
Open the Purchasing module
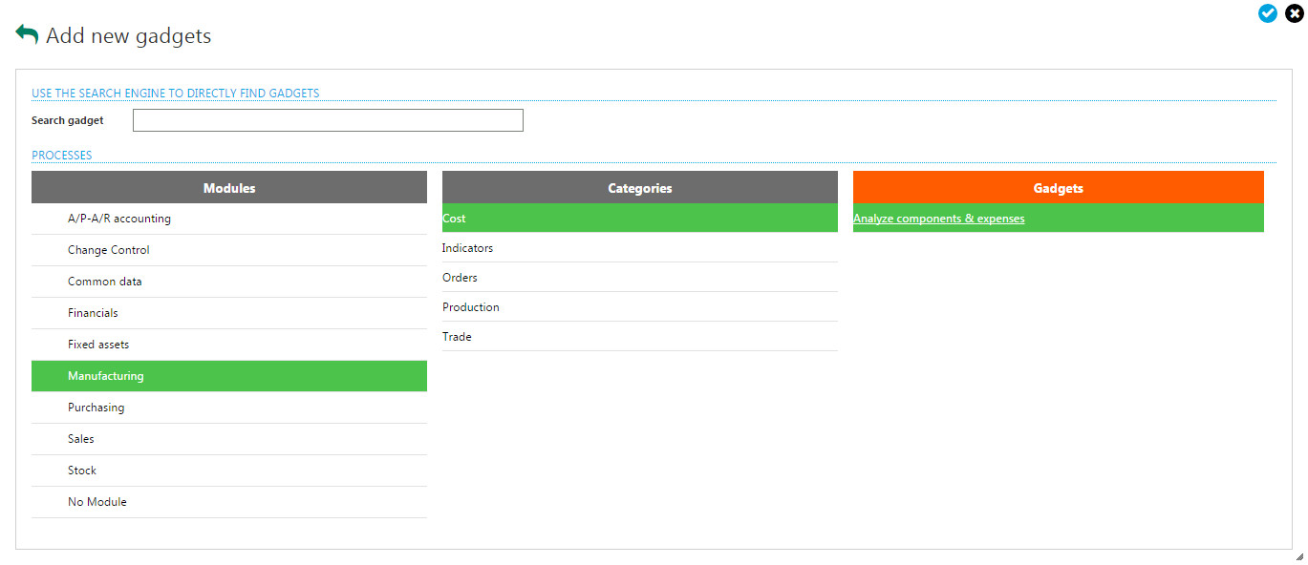click(96, 408)
